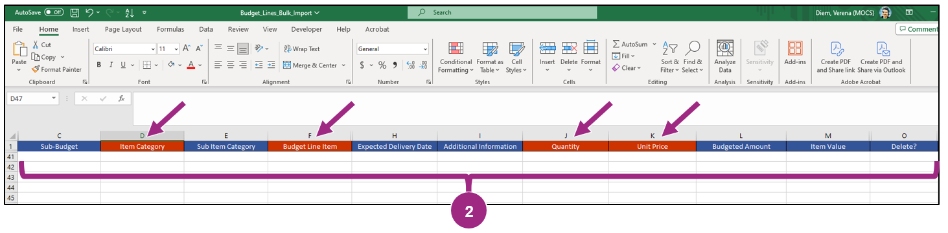Toggle Bold formatting
The width and height of the screenshot is (948, 233).
pos(99,65)
